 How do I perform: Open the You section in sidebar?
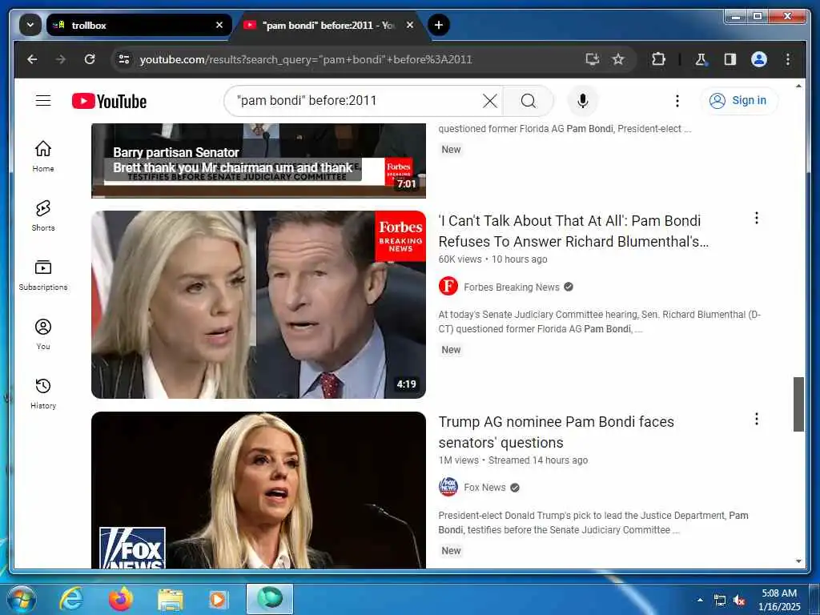(43, 334)
